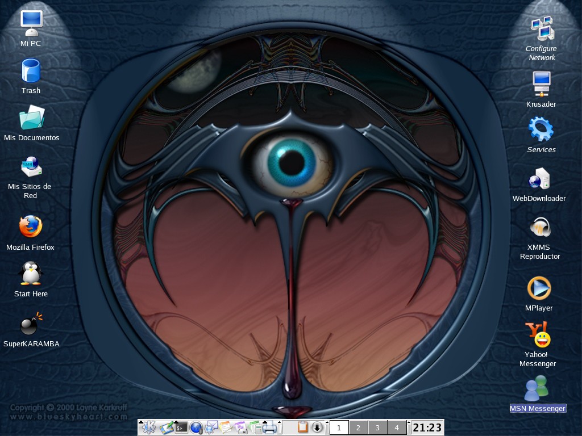This screenshot has height=436, width=582.
Task: Select the MSN Messenger label text
Action: 538,408
